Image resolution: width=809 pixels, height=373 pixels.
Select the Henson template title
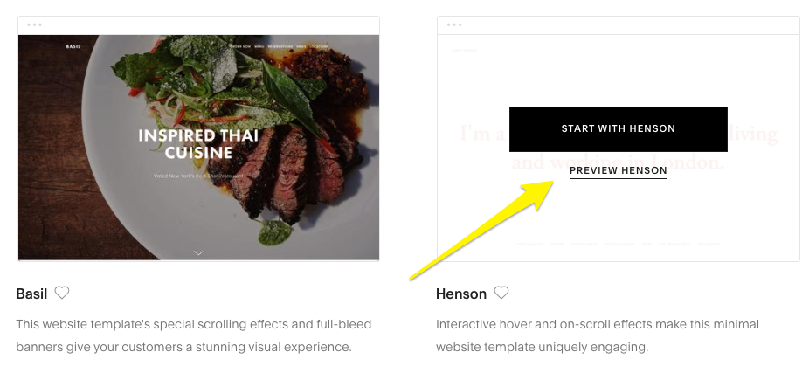tap(461, 294)
